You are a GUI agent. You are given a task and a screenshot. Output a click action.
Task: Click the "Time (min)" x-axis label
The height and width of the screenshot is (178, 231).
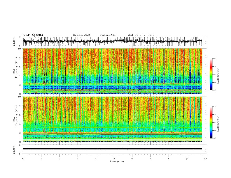[x=117, y=161]
